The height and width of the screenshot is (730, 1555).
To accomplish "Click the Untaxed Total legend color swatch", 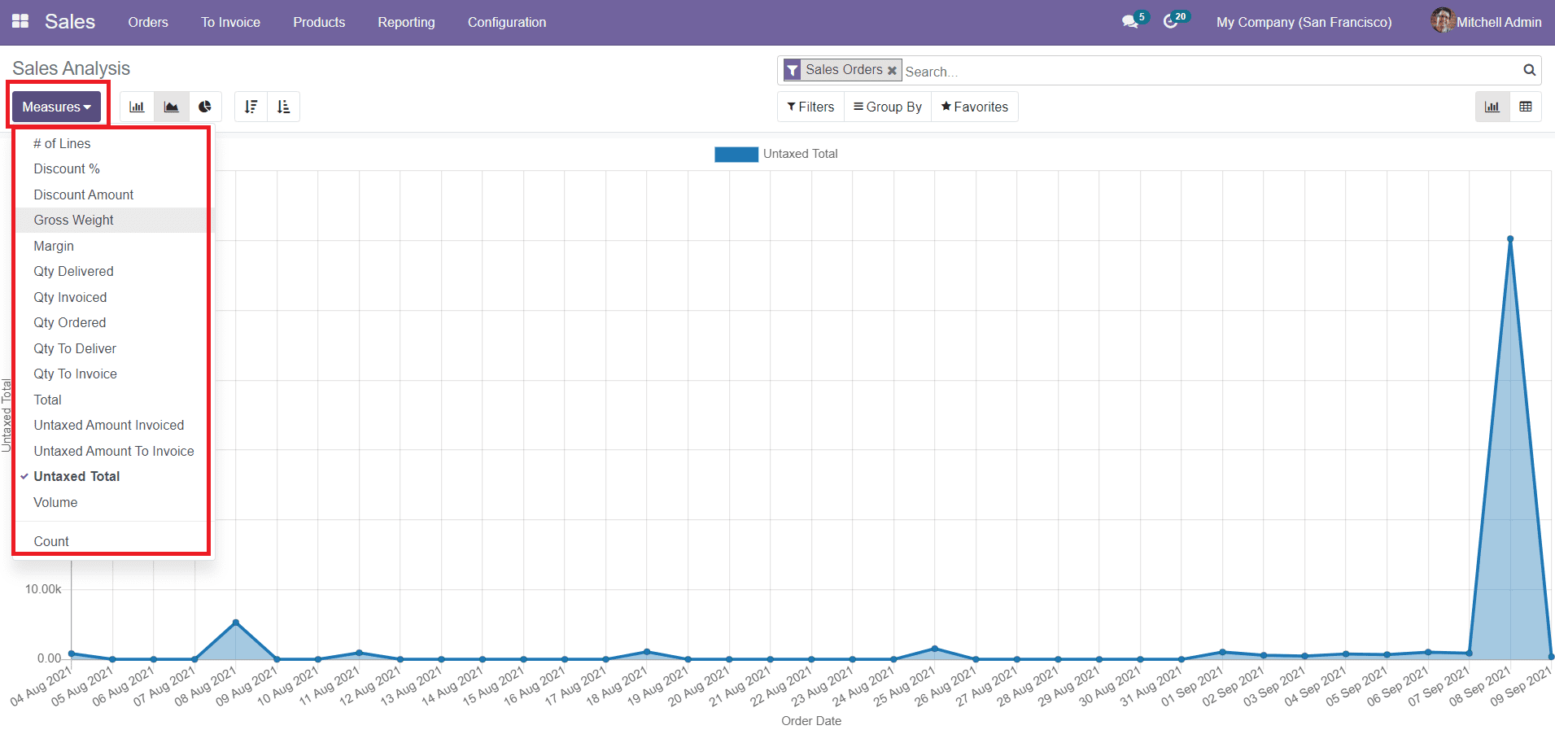I will click(x=736, y=154).
